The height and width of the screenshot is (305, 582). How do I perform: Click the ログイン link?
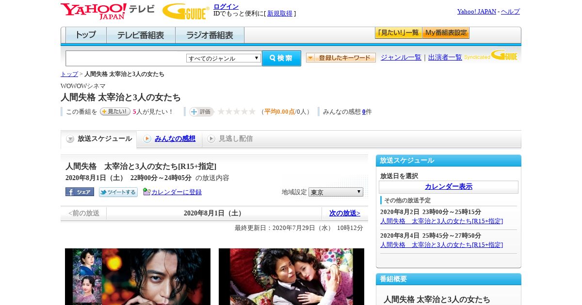(226, 6)
